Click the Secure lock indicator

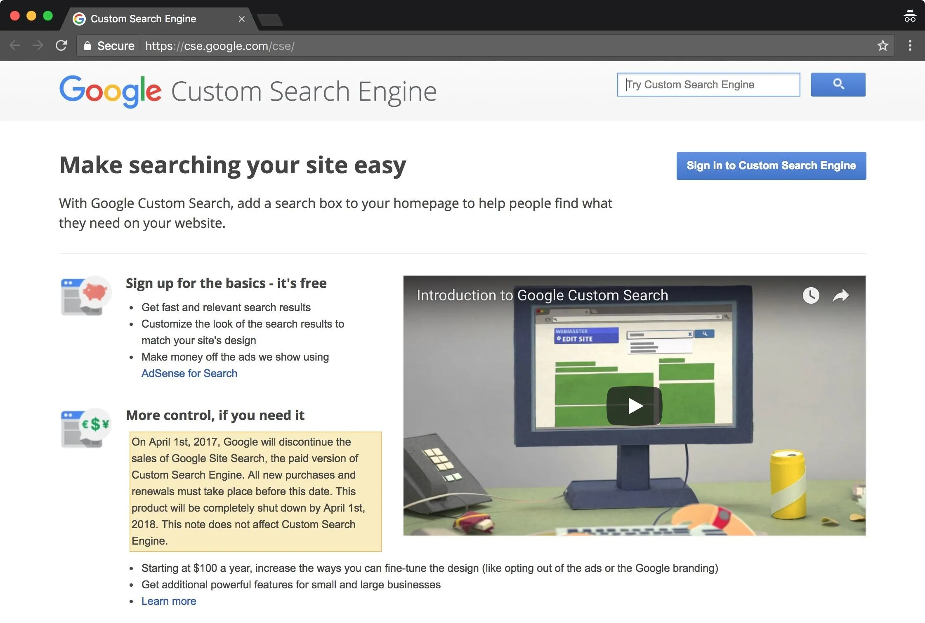click(109, 46)
